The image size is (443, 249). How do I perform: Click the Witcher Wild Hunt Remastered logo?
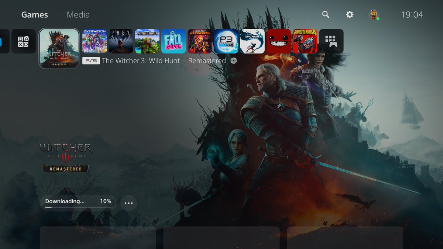point(66,155)
